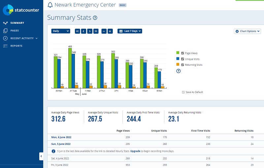Open the Sun, 5 June 2022 row link

[61, 144]
